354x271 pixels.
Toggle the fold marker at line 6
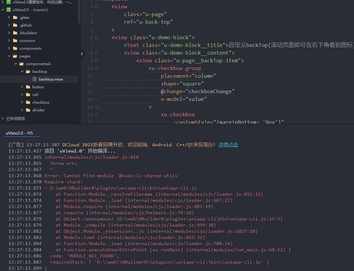[97, 38]
